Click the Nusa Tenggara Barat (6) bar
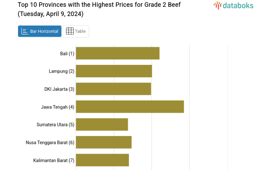This screenshot has width=257, height=170. pyautogui.click(x=103, y=142)
